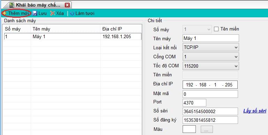Click the Lưu toolbar label
The width and height of the screenshot is (268, 135).
(43, 13)
